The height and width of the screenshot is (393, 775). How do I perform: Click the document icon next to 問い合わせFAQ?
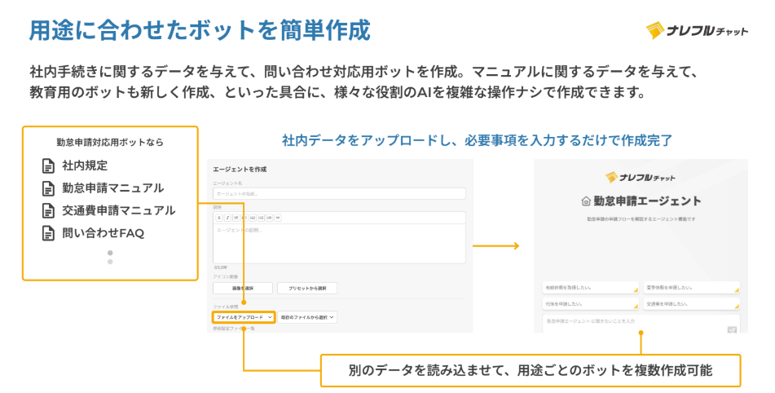48,233
